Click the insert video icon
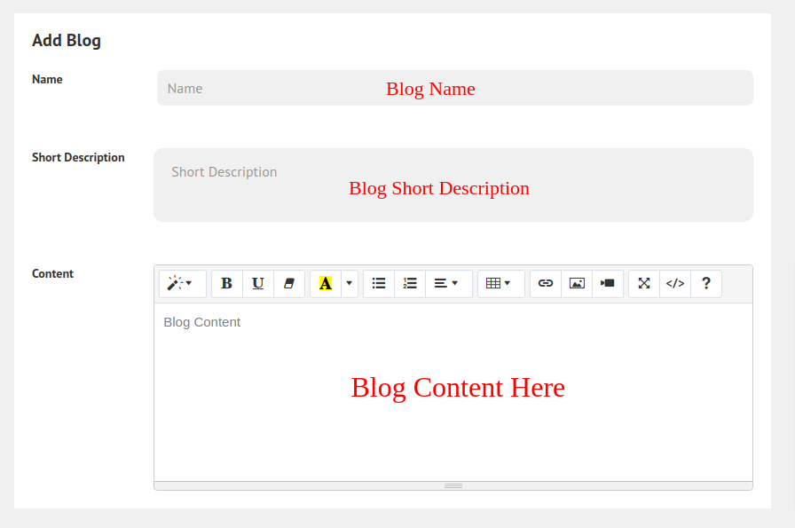This screenshot has width=795, height=528. pyautogui.click(x=608, y=283)
